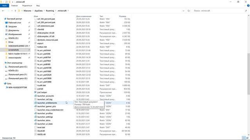Select the icudtl.dat file icon
This screenshot has height=140, width=250.
pos(36,86)
